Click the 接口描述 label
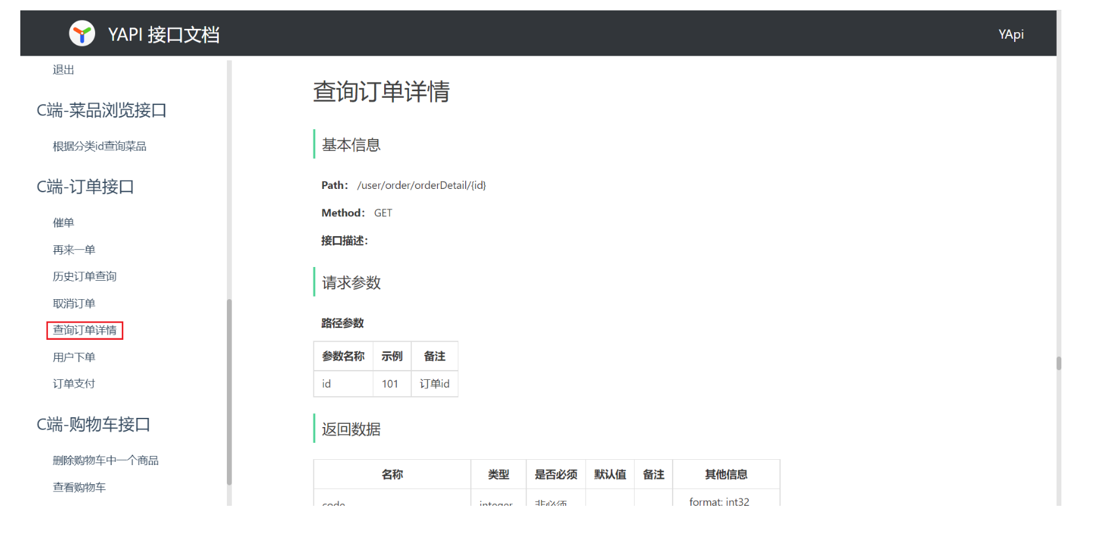Image resolution: width=1104 pixels, height=534 pixels. pyautogui.click(x=344, y=241)
